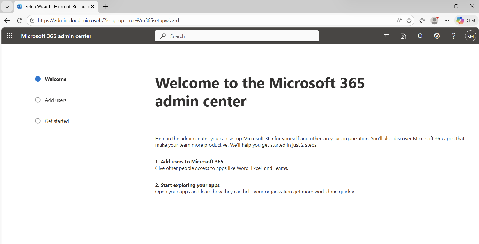Screen dimensions: 479x244
Task: Click the browser address bar URL
Action: (108, 20)
